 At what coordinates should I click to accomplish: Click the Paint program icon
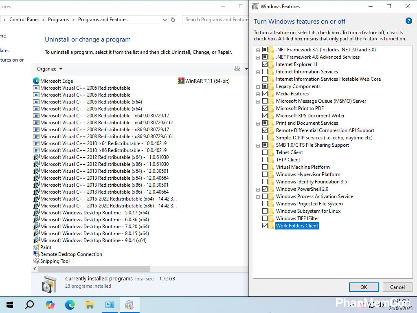click(x=36, y=247)
